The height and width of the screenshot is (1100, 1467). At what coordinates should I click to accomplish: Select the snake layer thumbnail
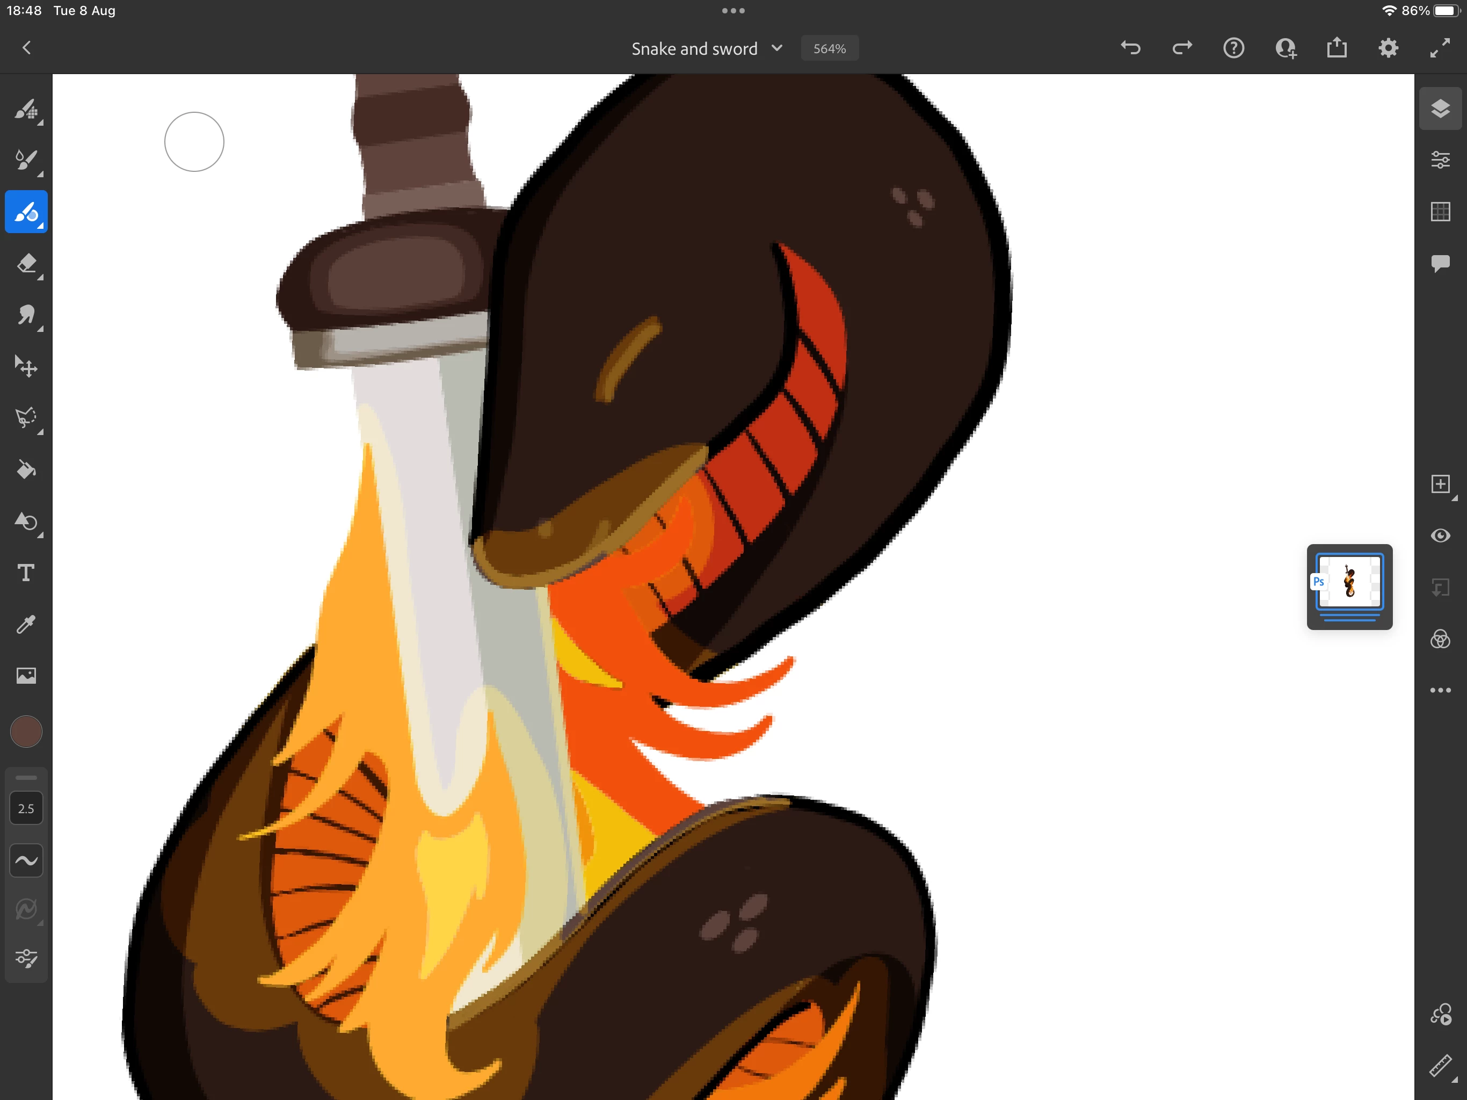[x=1349, y=581]
